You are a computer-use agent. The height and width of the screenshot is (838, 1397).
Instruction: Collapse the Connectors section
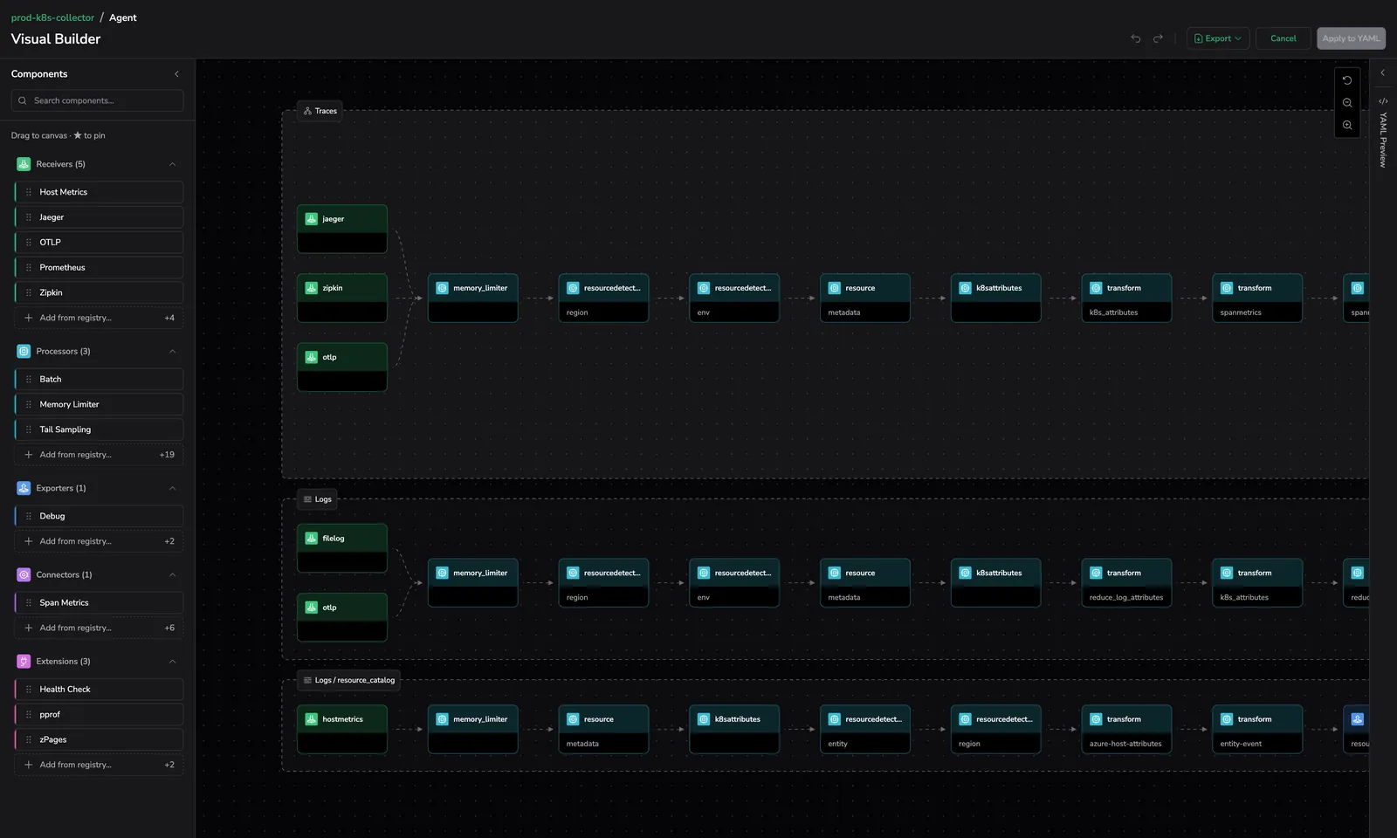pos(172,574)
